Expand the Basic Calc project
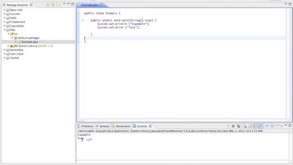The image size is (293, 165). (x=5, y=10)
